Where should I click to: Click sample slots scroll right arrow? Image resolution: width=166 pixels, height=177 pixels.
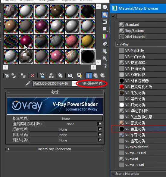coord(93,67)
